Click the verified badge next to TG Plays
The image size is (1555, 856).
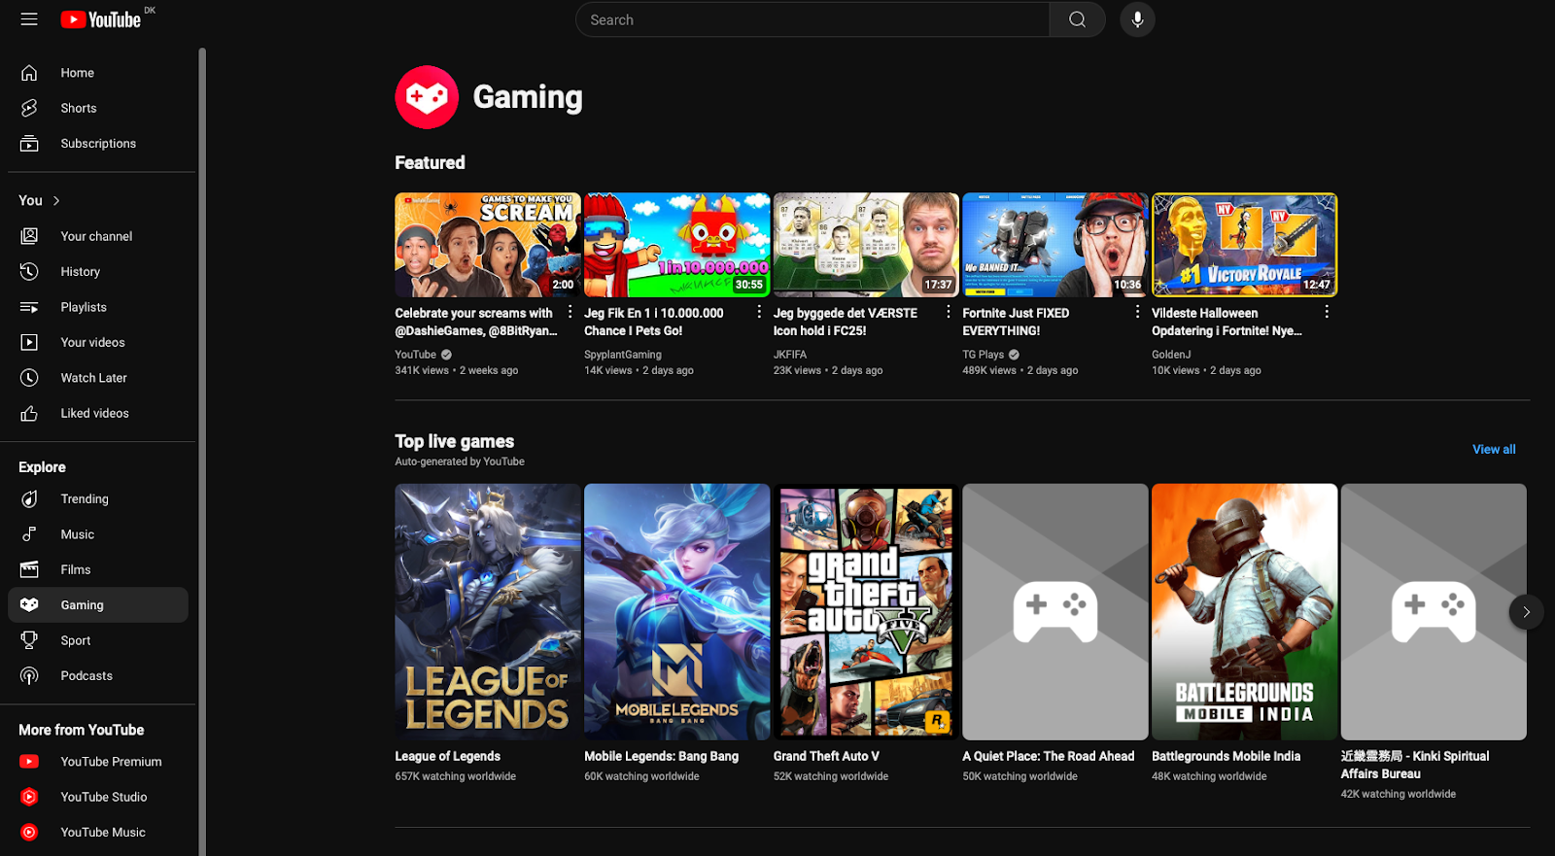1014,355
